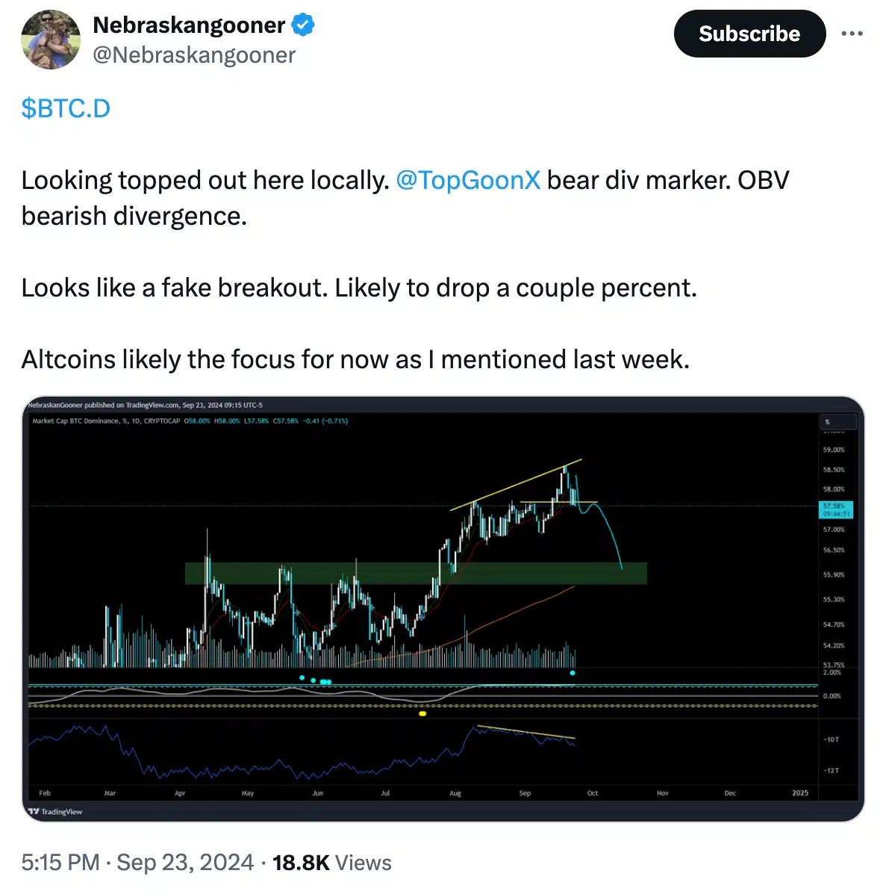Open the BTC dominance chart image
The width and height of the screenshot is (880, 894).
click(x=443, y=609)
